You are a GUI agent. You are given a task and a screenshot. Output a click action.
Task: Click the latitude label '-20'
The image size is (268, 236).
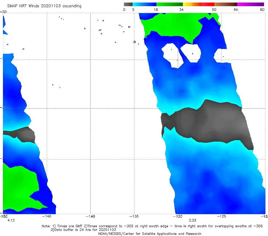pyautogui.click(x=3, y=12)
